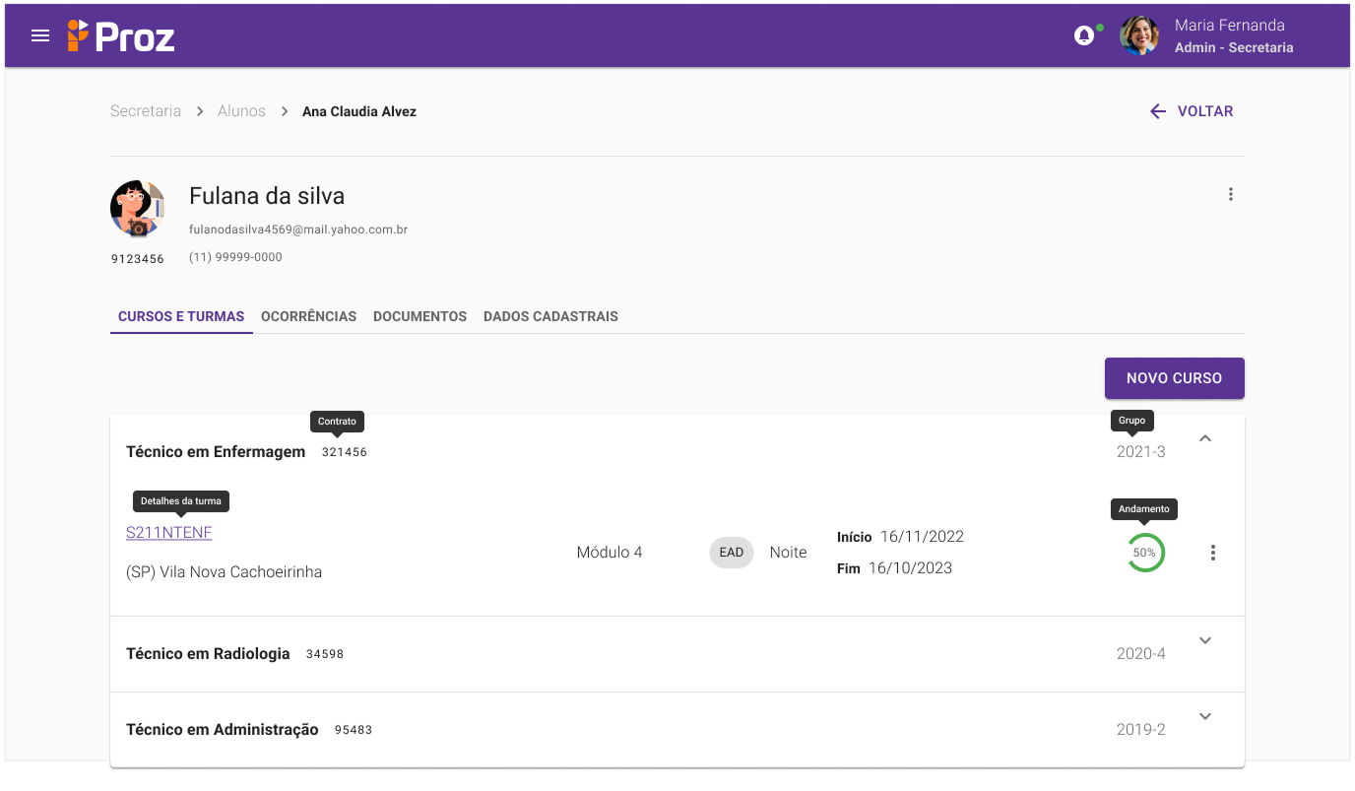The height and width of the screenshot is (791, 1355).
Task: Click the back arrow icon beside VOLTAR
Action: pyautogui.click(x=1158, y=111)
